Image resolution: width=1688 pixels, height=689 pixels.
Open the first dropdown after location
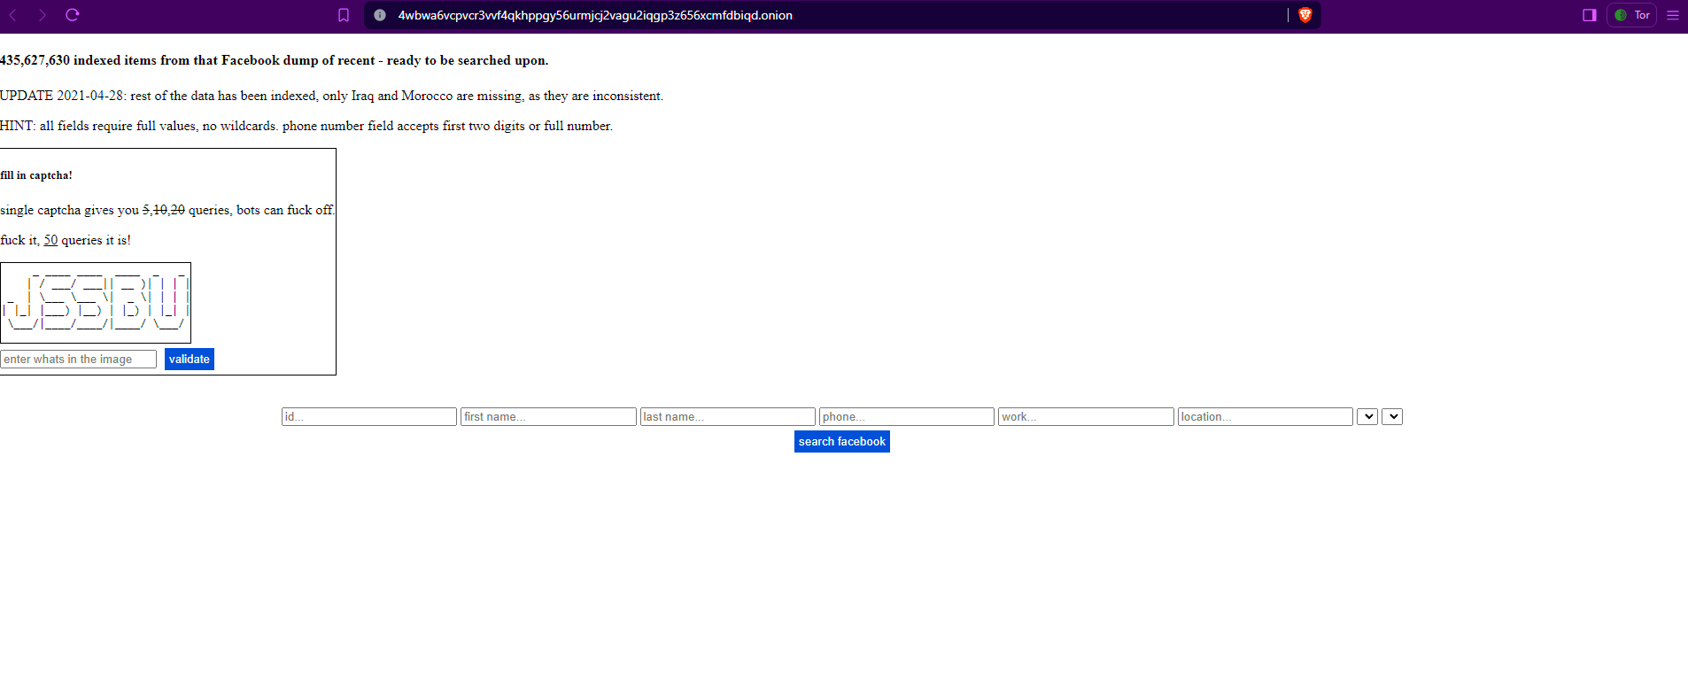[1367, 416]
